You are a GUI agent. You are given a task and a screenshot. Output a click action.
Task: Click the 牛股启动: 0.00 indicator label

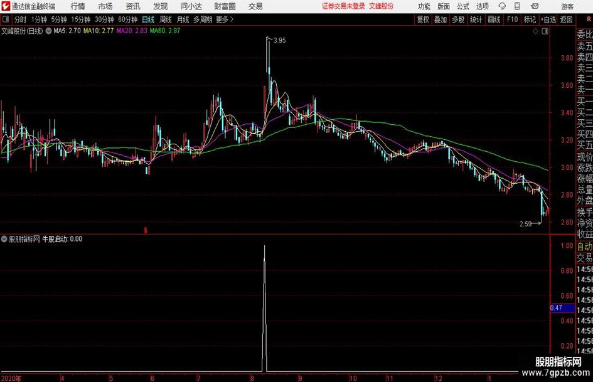[x=62, y=239]
